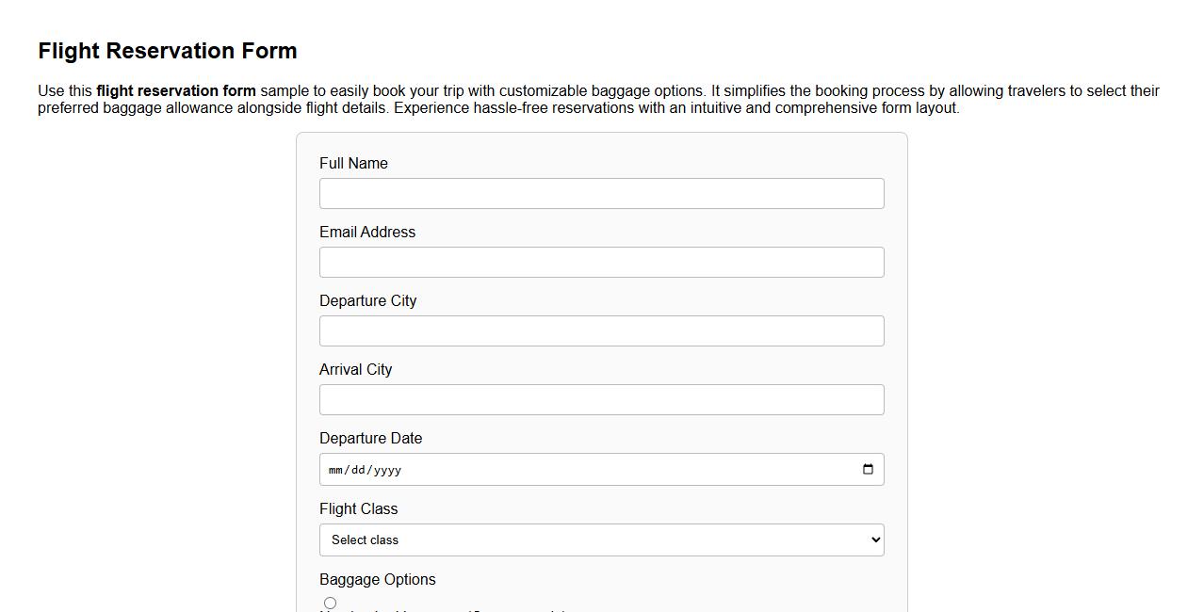Click the page scrollbar on the right
The image size is (1204, 612).
point(1198,306)
